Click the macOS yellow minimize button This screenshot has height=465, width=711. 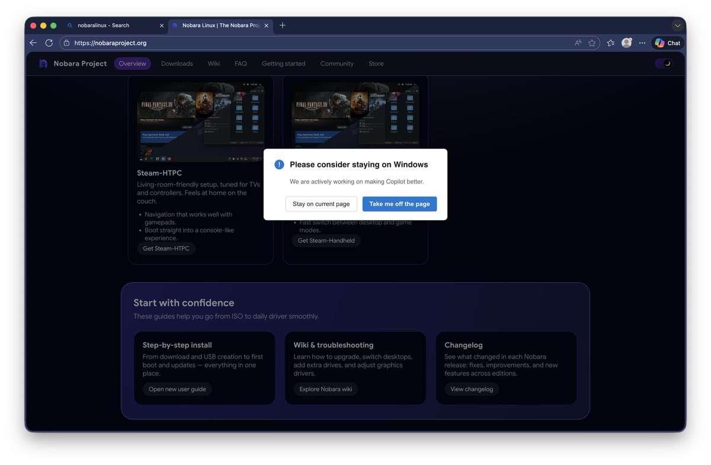pos(43,26)
